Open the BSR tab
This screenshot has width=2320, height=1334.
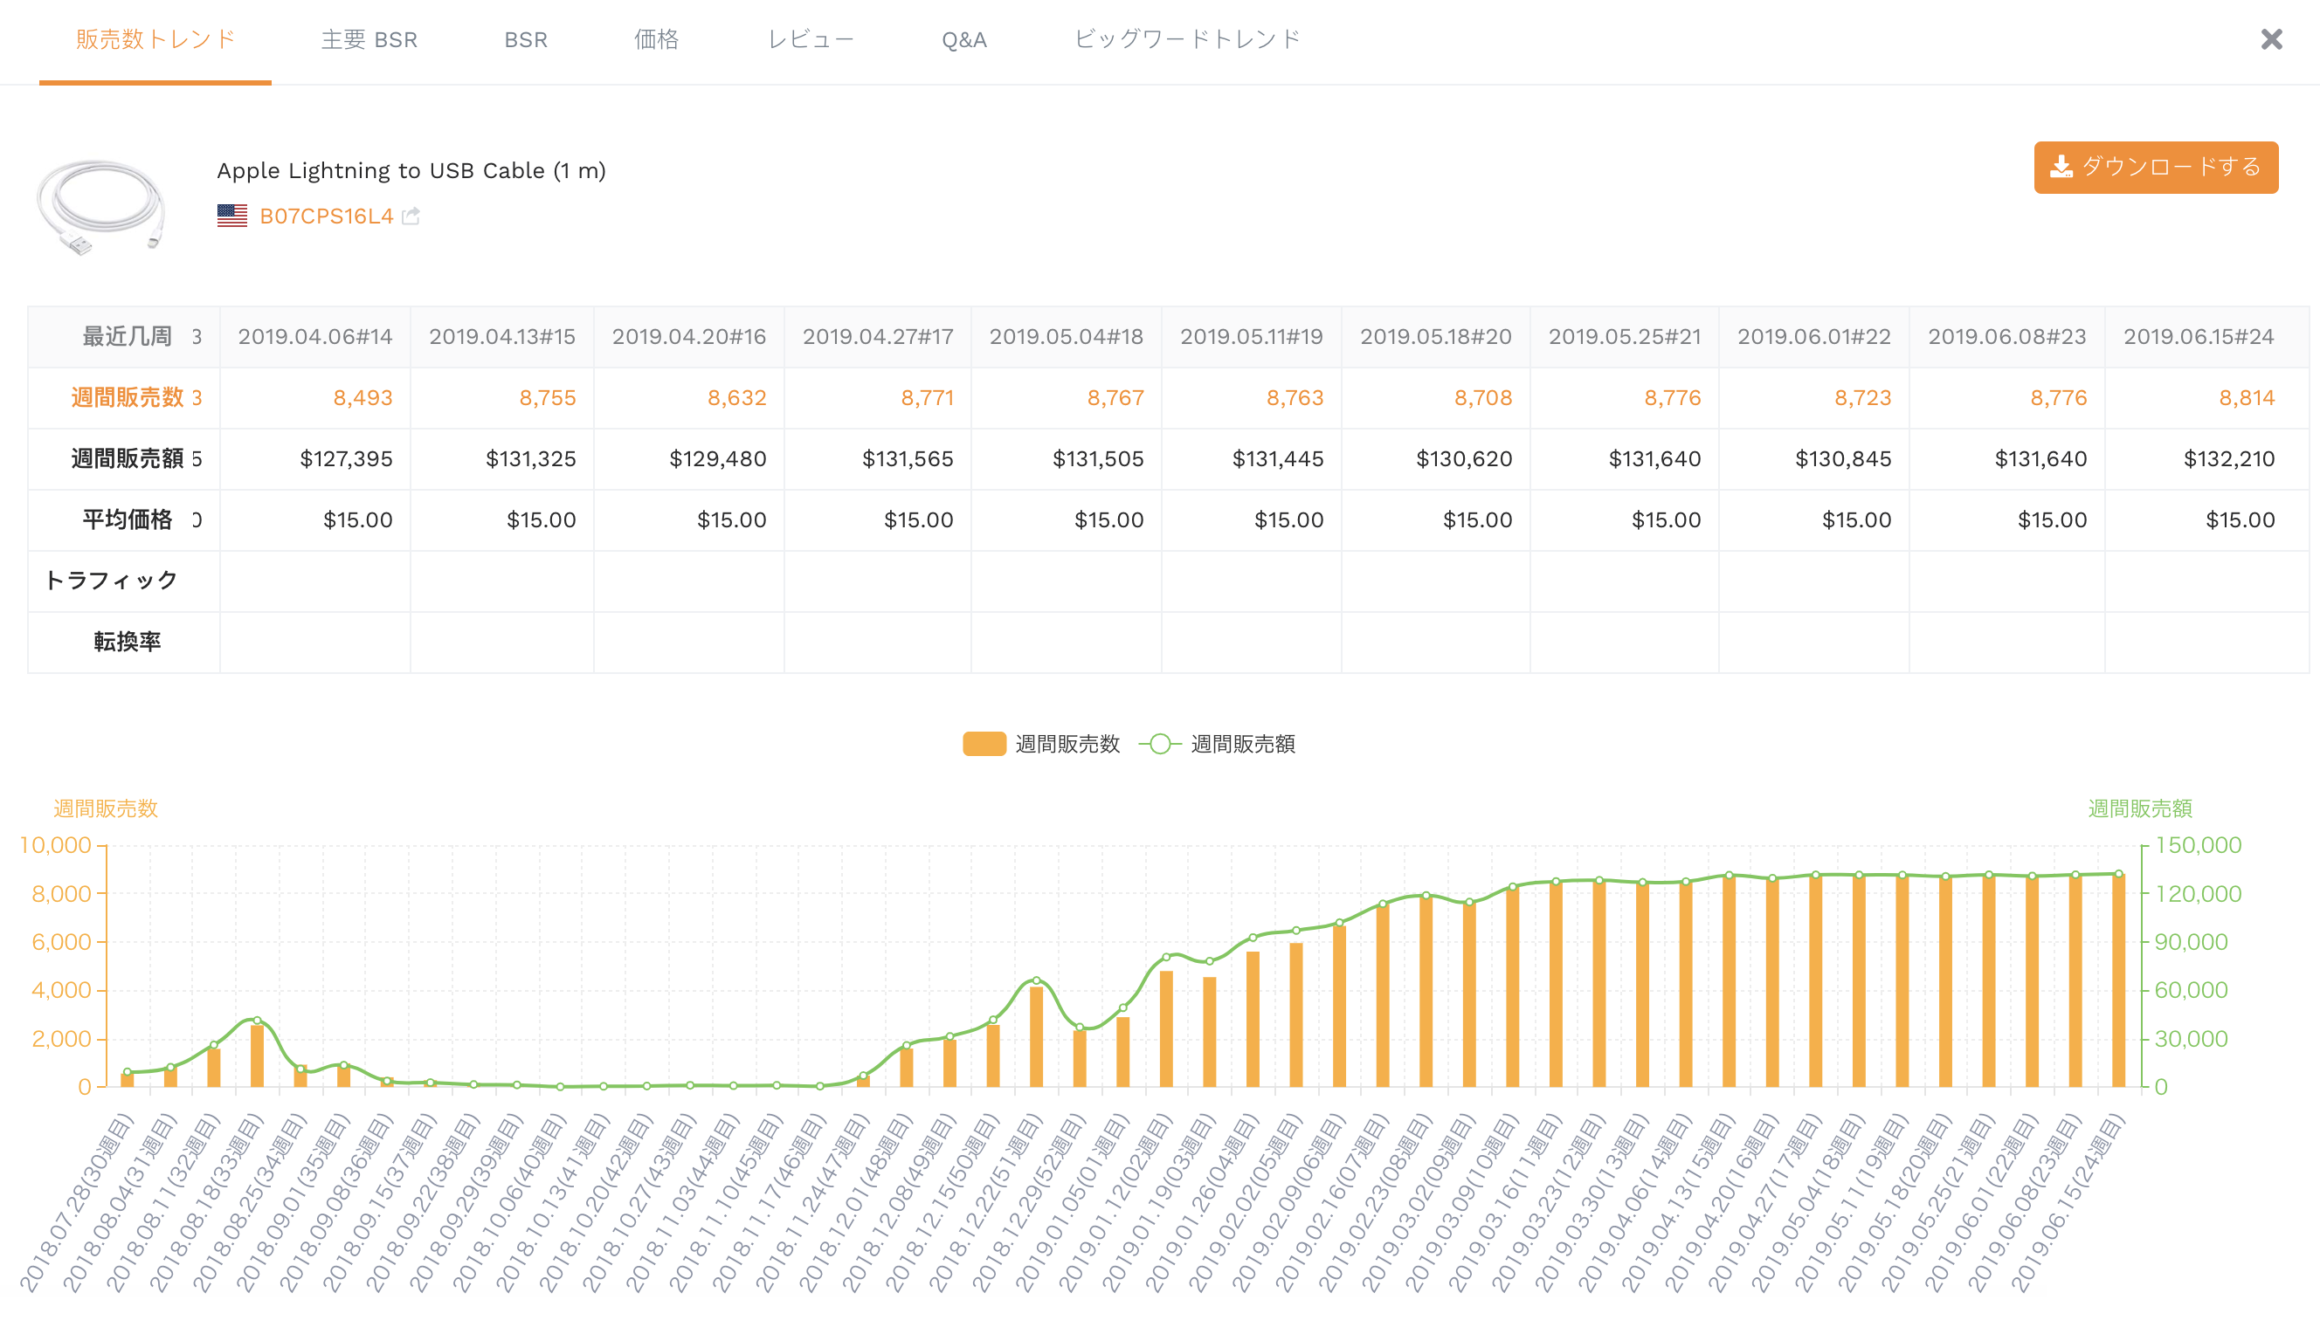pyautogui.click(x=525, y=39)
